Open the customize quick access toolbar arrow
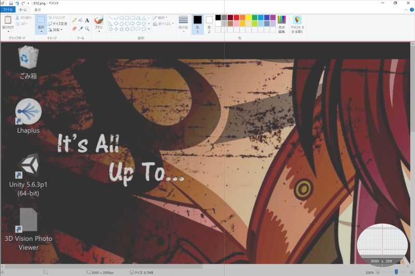Screen dimensions: 415x276 [29, 4]
